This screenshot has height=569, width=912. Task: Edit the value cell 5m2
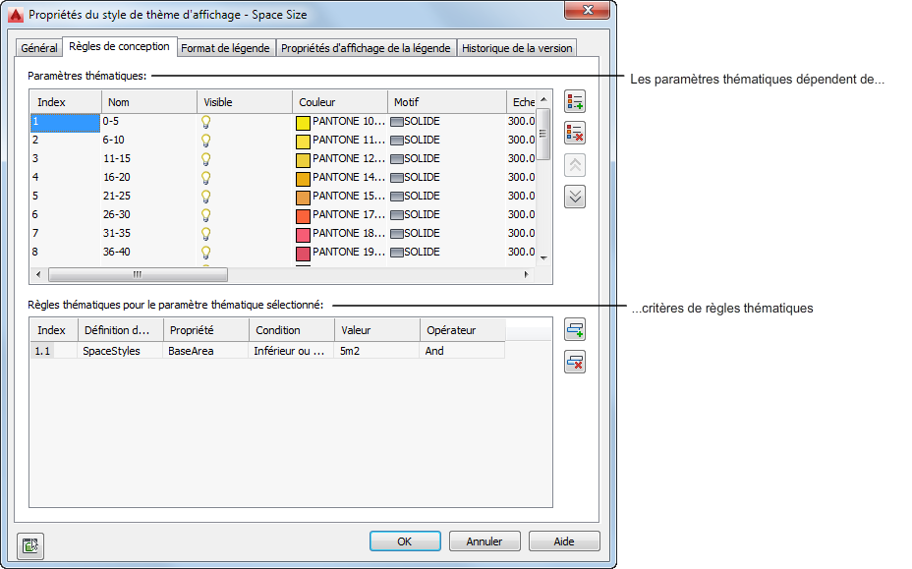377,351
